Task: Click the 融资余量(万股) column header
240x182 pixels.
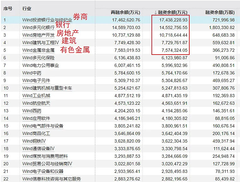Action: coord(220,12)
